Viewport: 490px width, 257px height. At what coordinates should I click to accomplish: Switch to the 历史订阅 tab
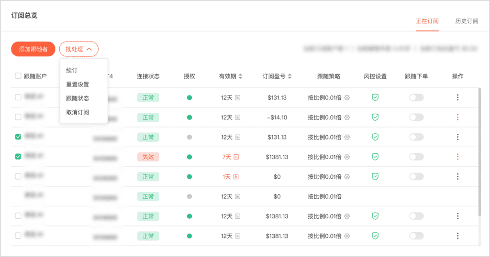click(467, 21)
